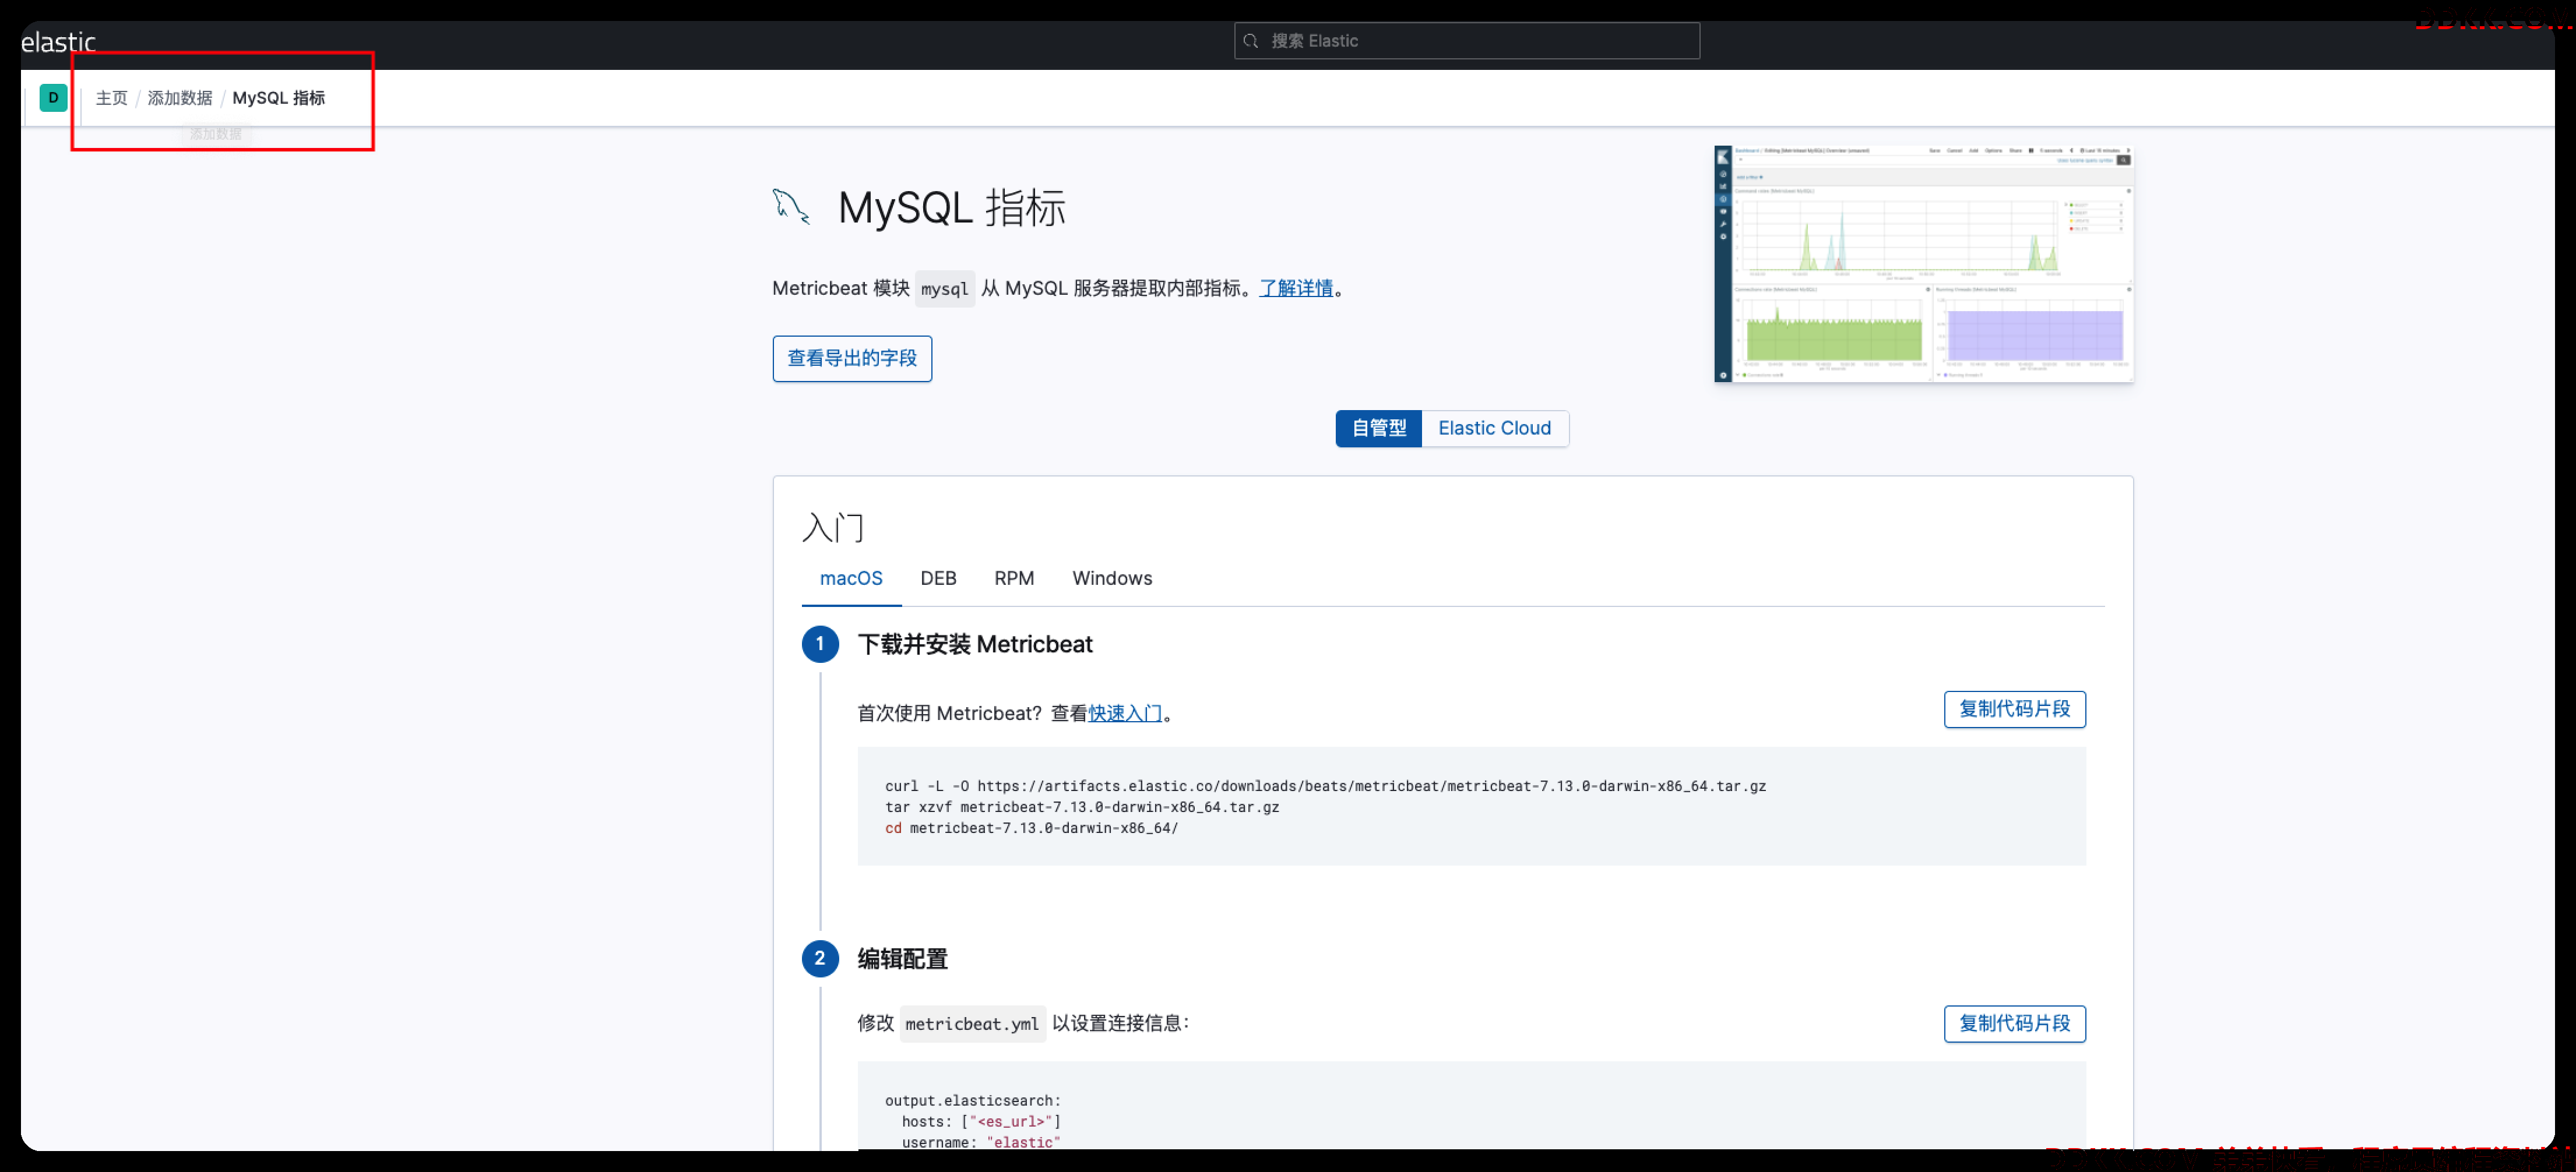
Task: Click MySQL 指标 breadcrumb text
Action: pyautogui.click(x=279, y=98)
